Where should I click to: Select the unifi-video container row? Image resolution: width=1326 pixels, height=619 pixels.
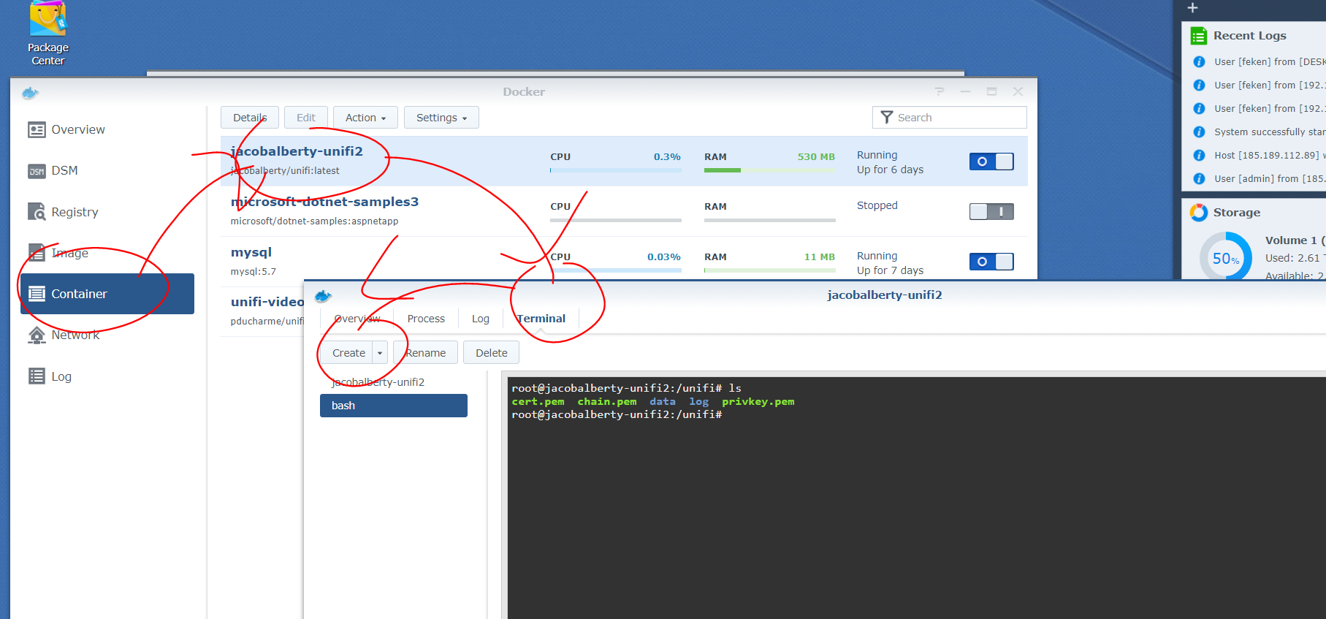(262, 311)
